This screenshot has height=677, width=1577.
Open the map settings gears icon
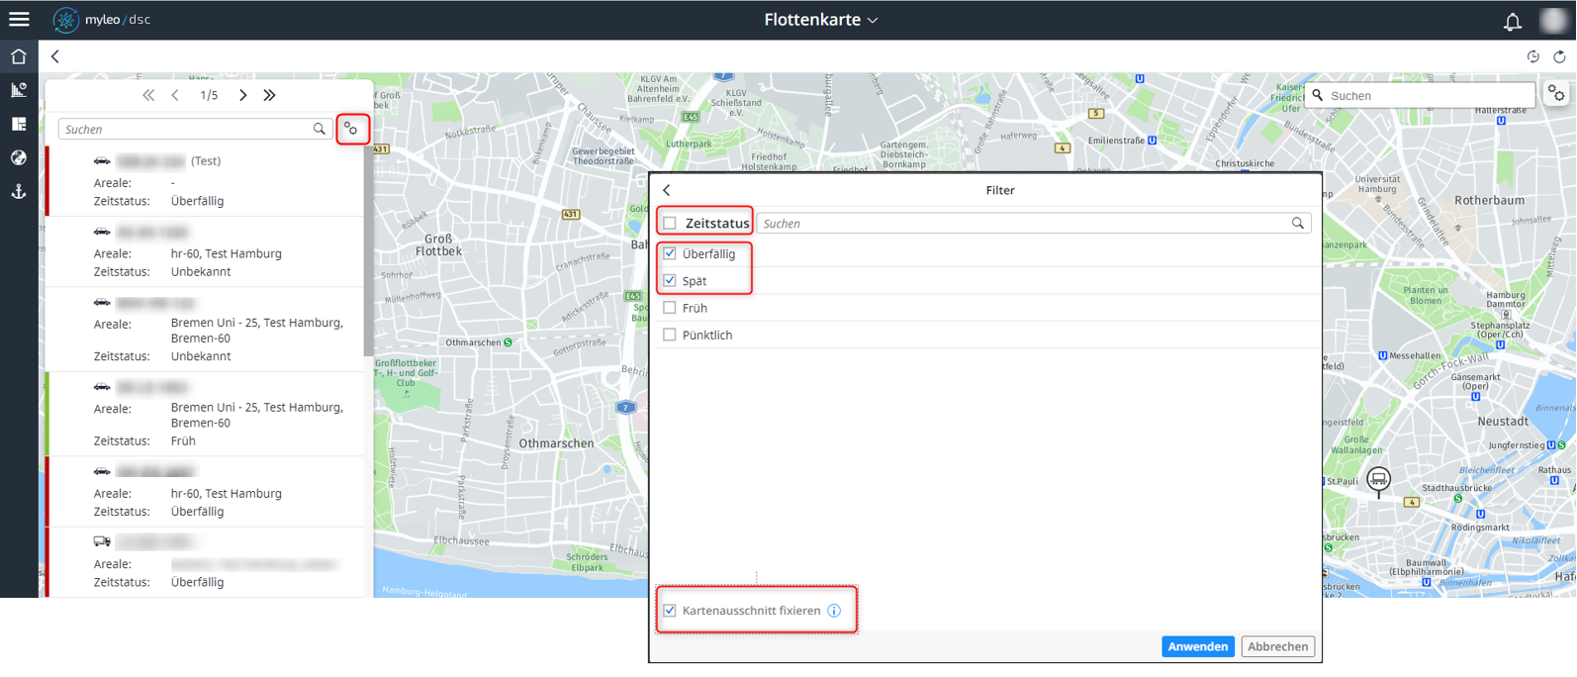pyautogui.click(x=1556, y=94)
